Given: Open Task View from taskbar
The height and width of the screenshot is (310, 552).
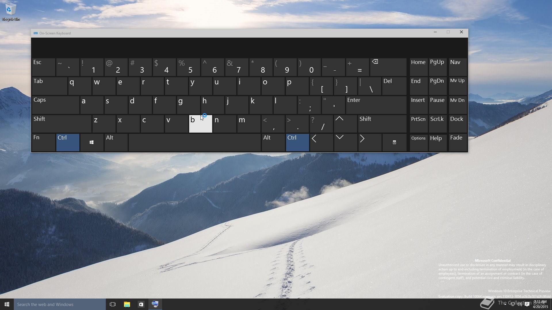Looking at the screenshot, I should point(113,304).
